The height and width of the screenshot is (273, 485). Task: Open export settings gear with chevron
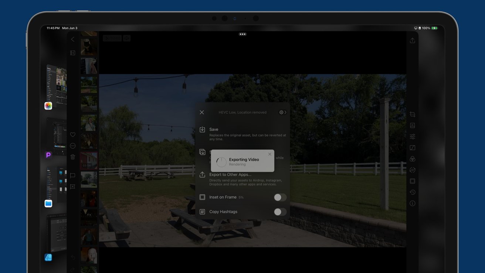(283, 112)
